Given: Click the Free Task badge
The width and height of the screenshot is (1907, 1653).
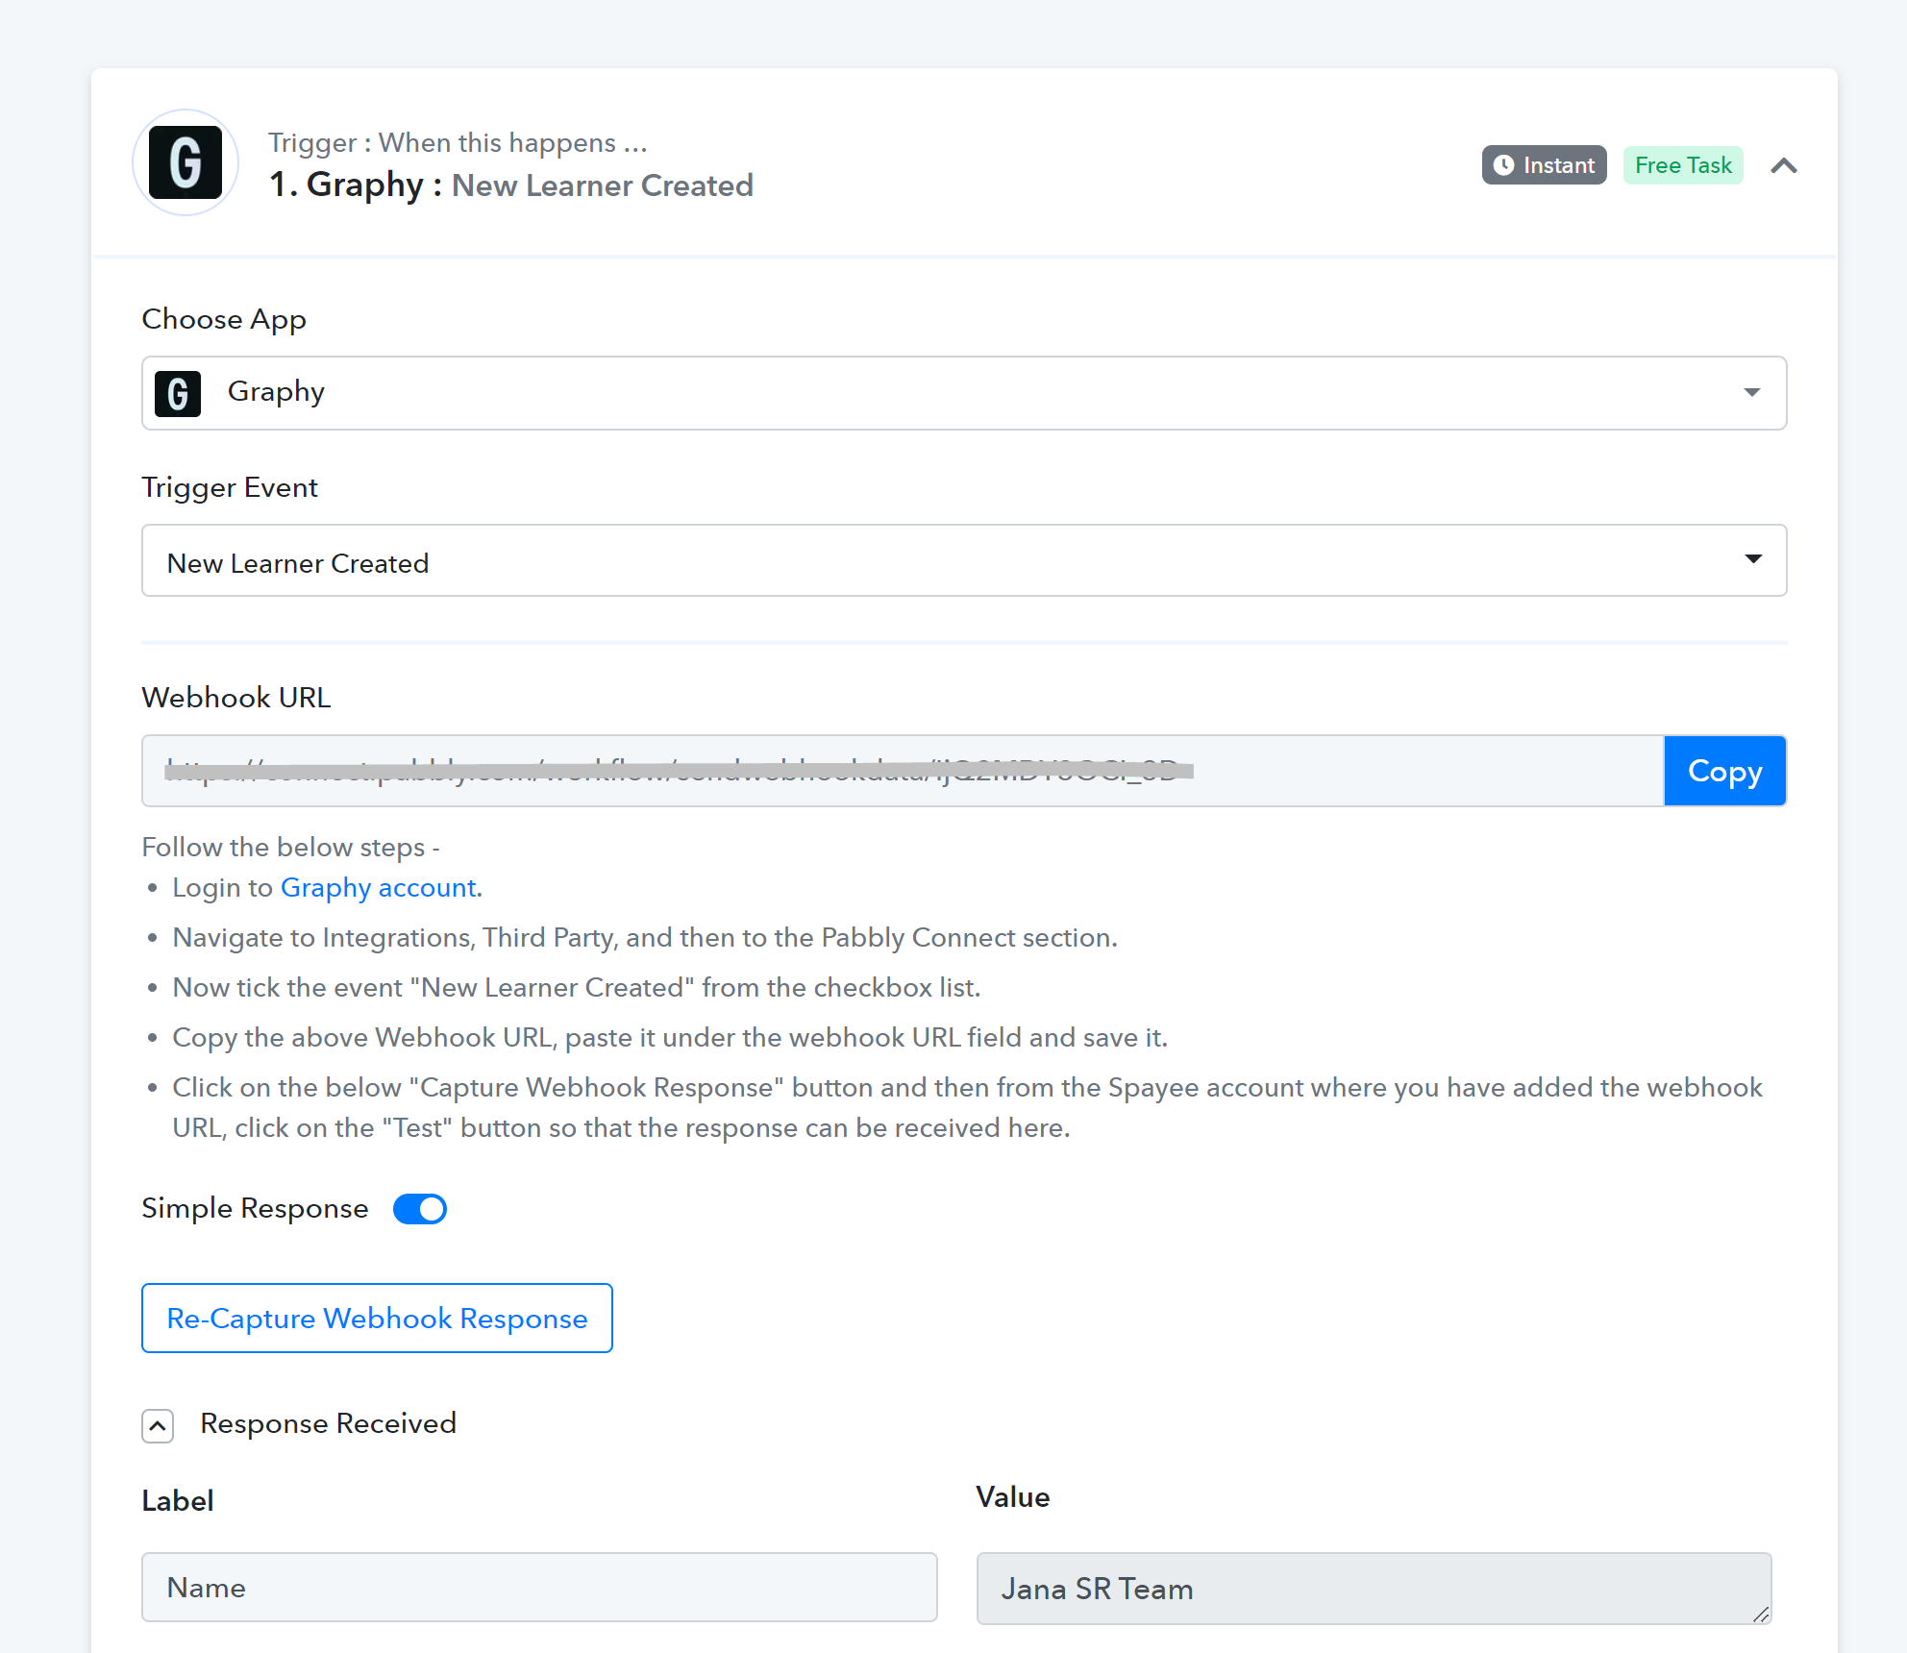Looking at the screenshot, I should (x=1683, y=165).
